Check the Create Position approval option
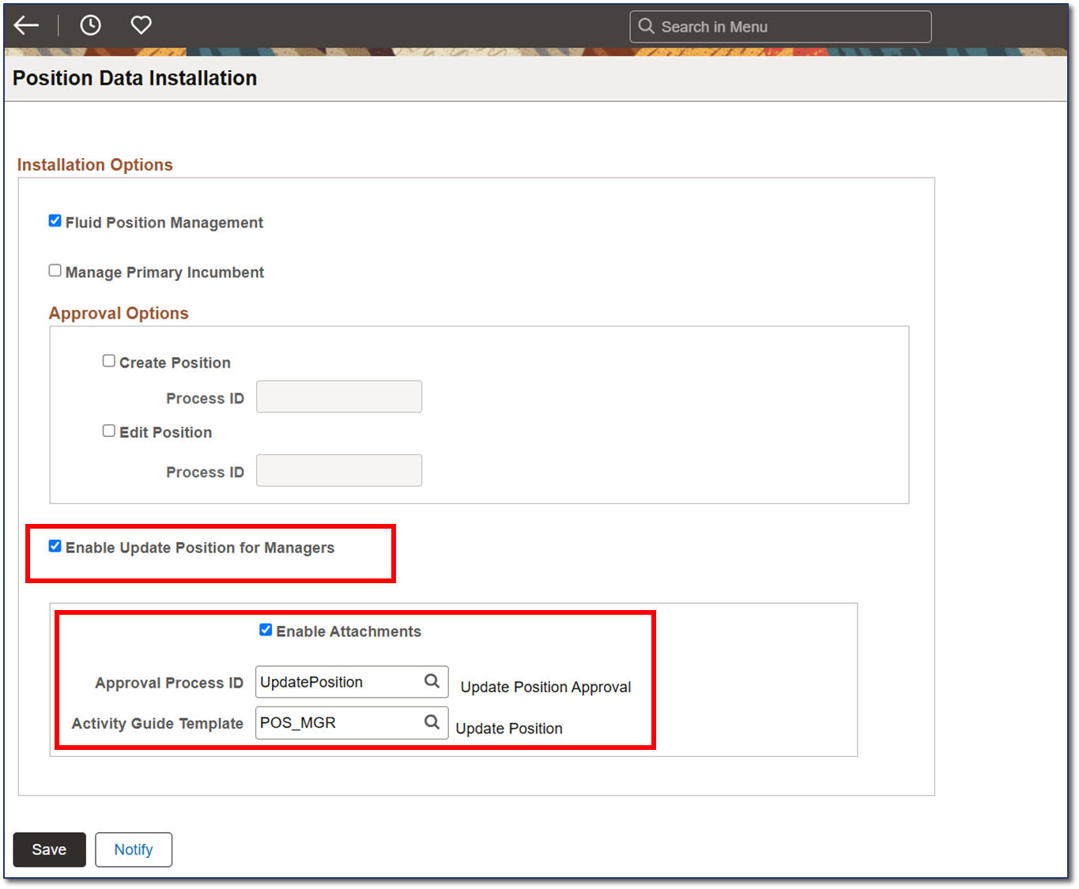The image size is (1079, 889). pyautogui.click(x=109, y=361)
